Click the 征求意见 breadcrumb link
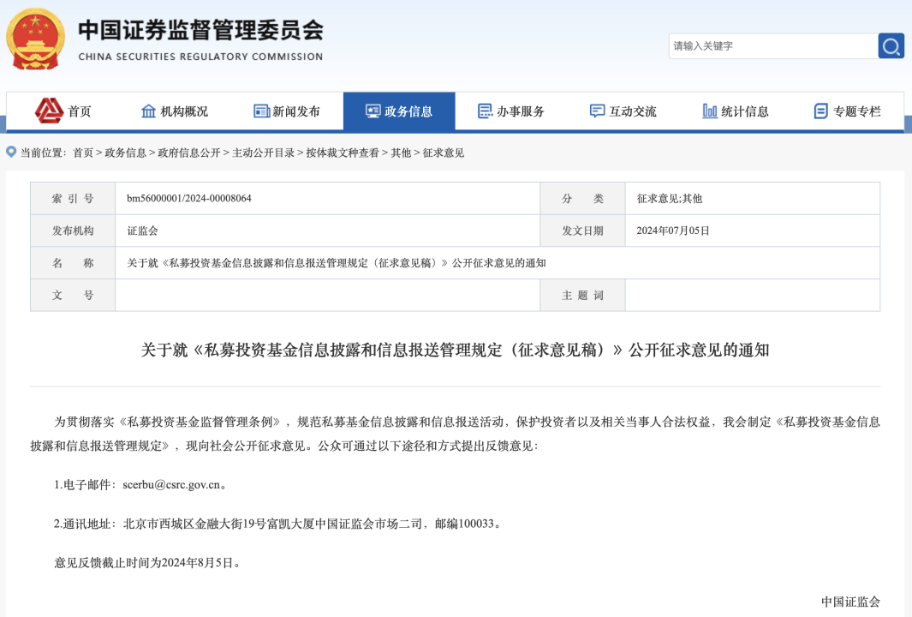 [444, 153]
